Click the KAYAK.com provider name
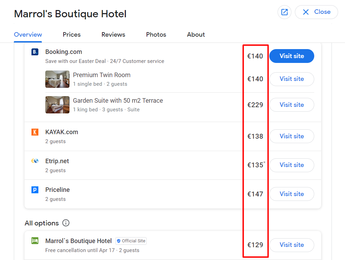Viewport: 345px width, 260px height. 62,132
